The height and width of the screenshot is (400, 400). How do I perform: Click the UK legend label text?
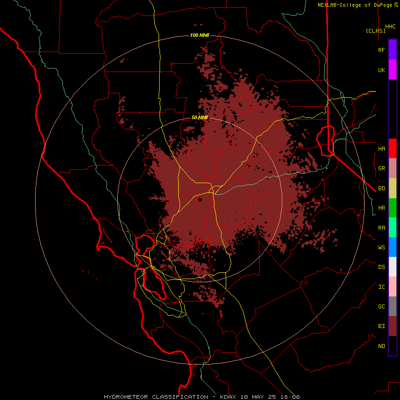pyautogui.click(x=381, y=70)
